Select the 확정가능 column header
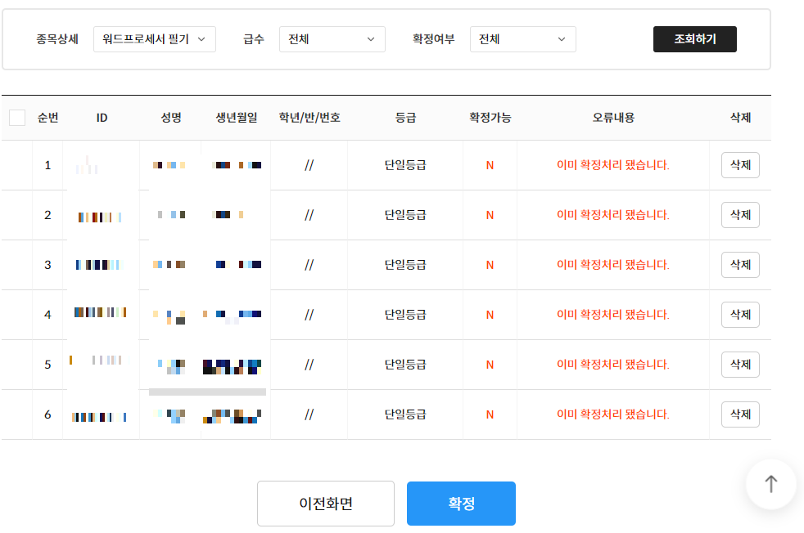Viewport: 804px width, 533px height. pos(490,118)
